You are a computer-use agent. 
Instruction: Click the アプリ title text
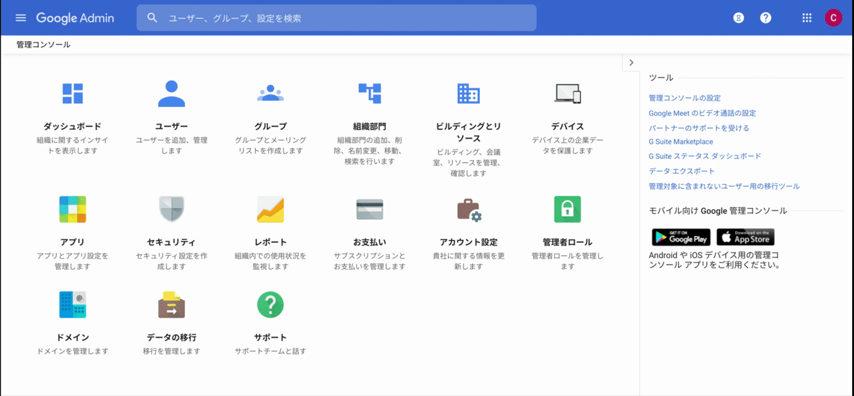[73, 242]
